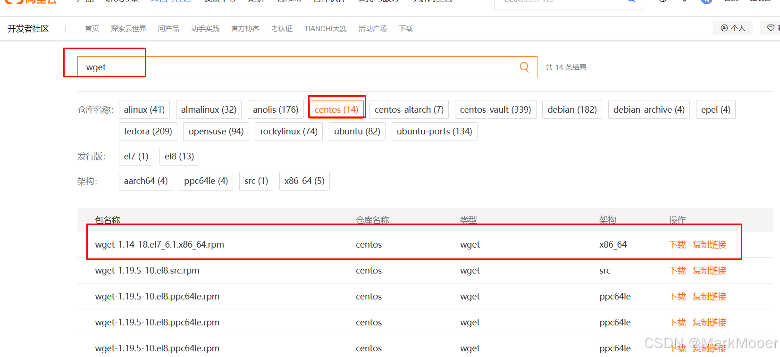Click 下载 for wget-1.19.5-10.el8.src.rpm
This screenshot has height=357, width=780.
[678, 270]
